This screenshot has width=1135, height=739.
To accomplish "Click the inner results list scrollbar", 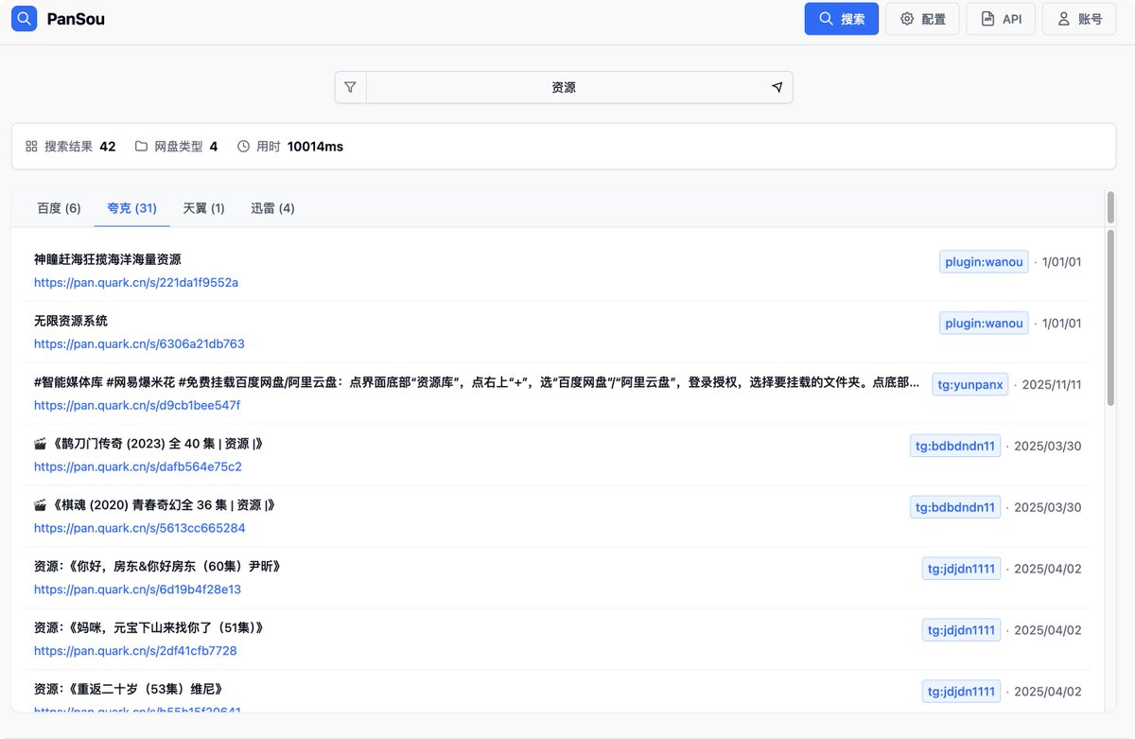I will coord(1109,317).
